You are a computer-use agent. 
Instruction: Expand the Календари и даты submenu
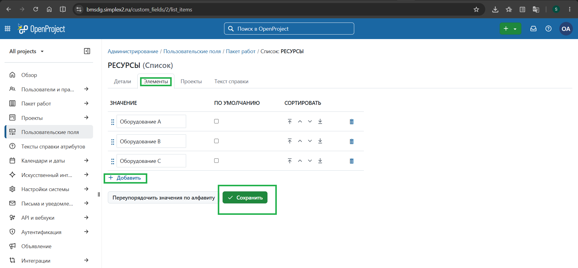[86, 160]
